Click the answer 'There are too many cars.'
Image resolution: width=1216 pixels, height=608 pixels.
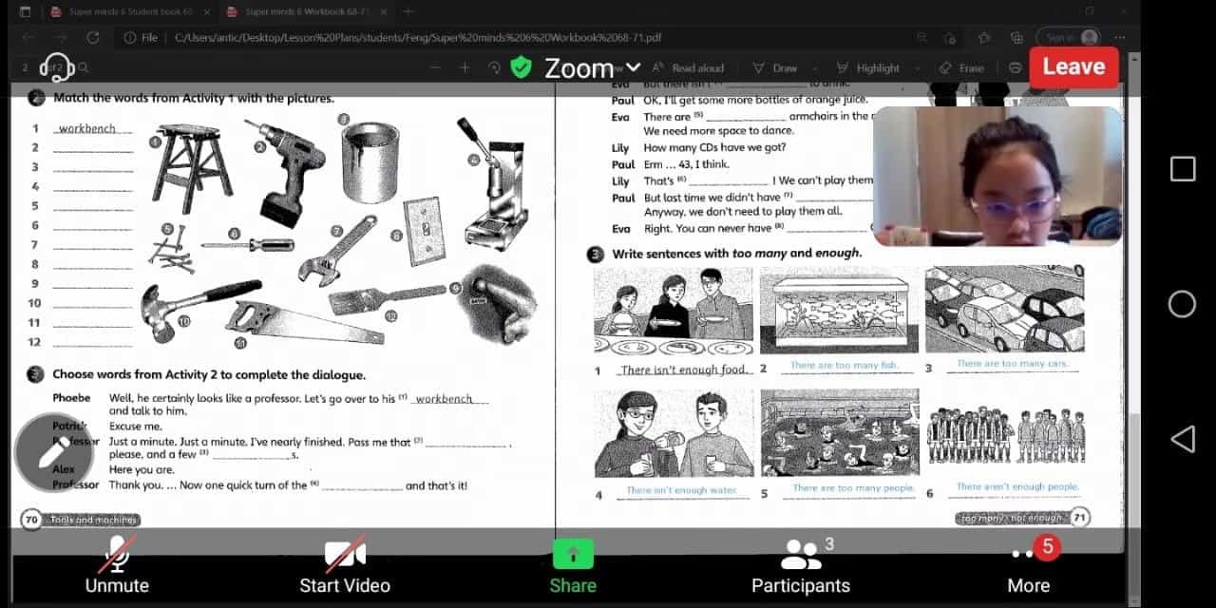pyautogui.click(x=1012, y=364)
